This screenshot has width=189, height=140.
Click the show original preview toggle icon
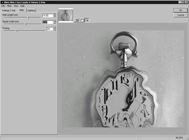click(76, 20)
